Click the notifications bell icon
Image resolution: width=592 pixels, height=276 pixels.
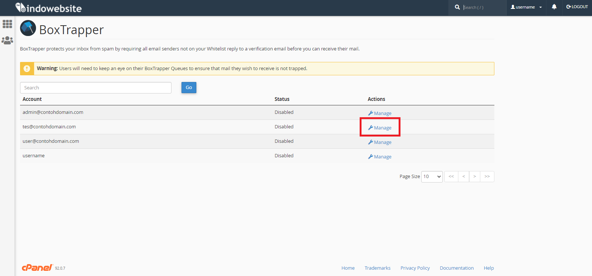click(554, 7)
